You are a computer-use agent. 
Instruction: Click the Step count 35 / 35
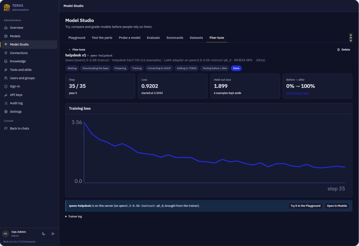click(77, 86)
